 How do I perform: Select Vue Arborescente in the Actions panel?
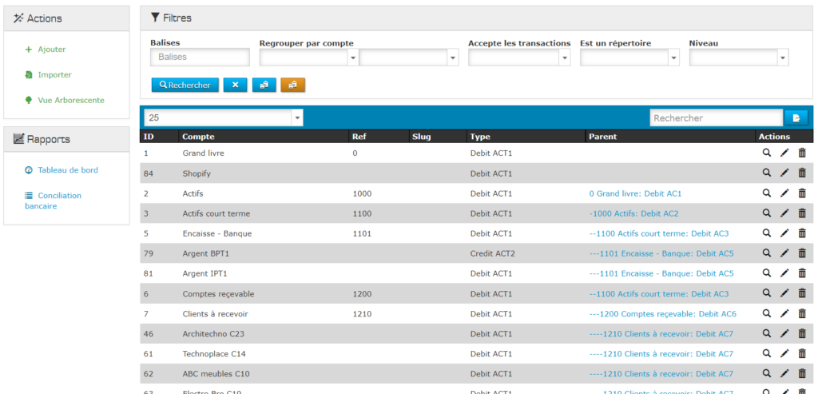pos(70,101)
